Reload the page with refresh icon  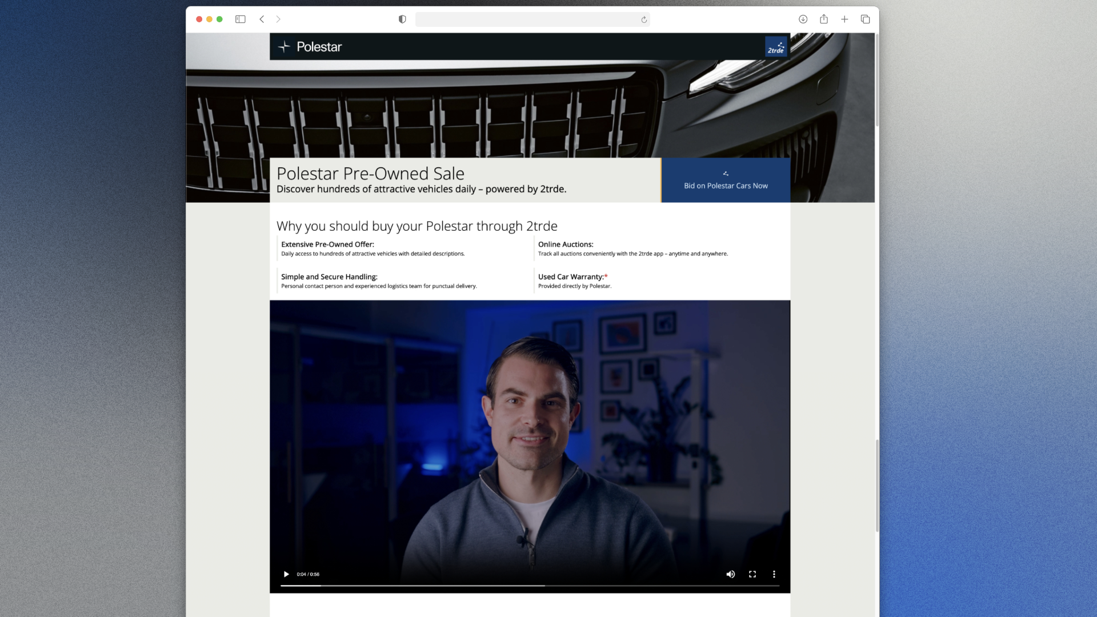[644, 20]
